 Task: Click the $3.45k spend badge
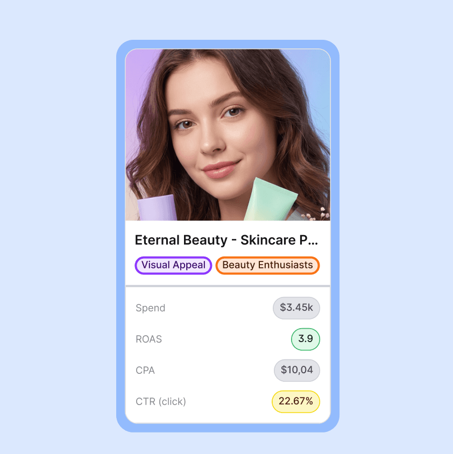point(296,308)
